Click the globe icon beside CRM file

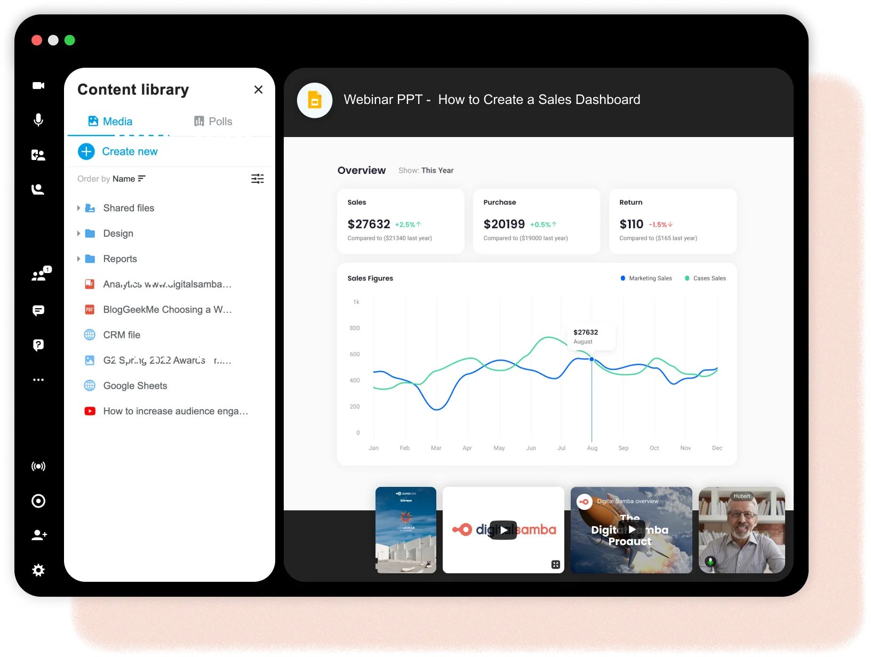click(x=90, y=335)
